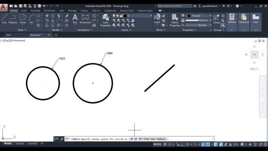The image size is (268, 151).
Task: Click the Scale tool
Action: (53, 25)
